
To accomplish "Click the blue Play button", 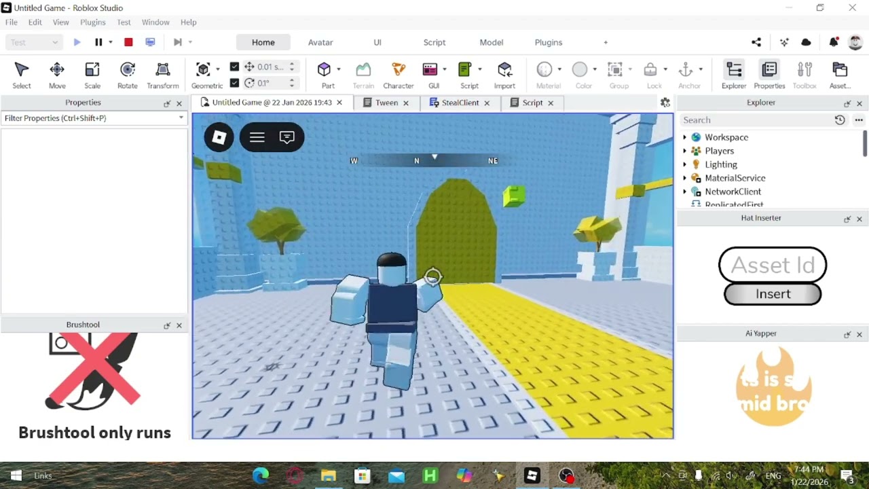I will 77,42.
